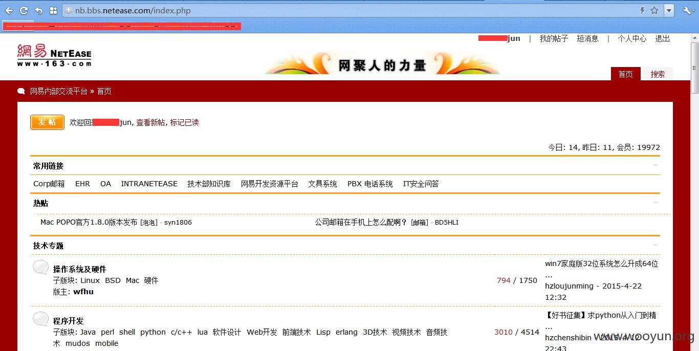Open the wrench settings menu
The width and height of the screenshot is (699, 351).
(687, 10)
